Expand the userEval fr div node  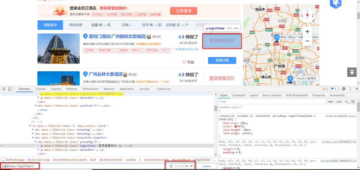pos(36,106)
